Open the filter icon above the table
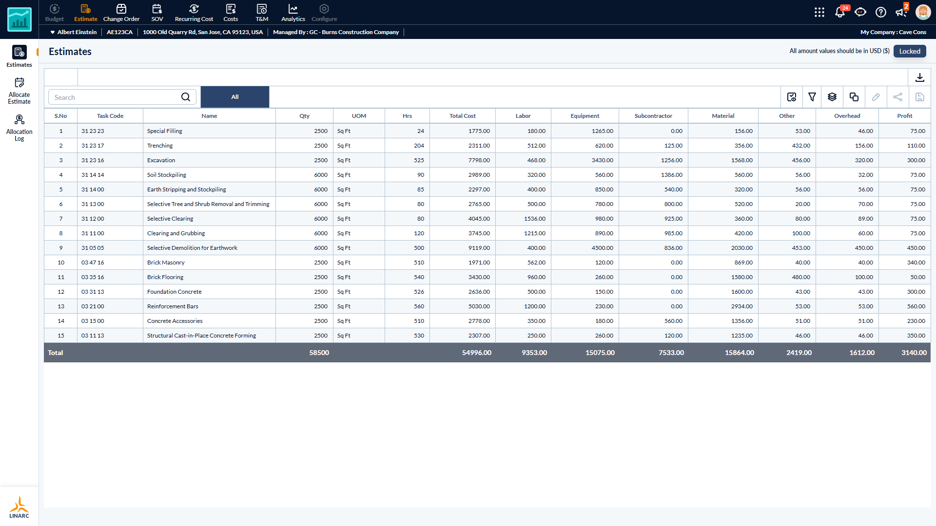The height and width of the screenshot is (526, 936). click(x=812, y=97)
